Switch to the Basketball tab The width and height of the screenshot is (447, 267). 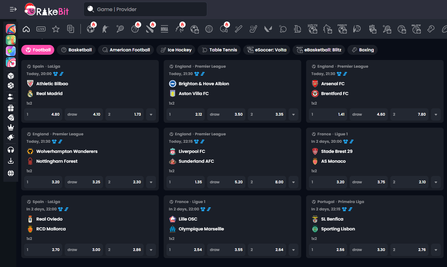point(76,50)
